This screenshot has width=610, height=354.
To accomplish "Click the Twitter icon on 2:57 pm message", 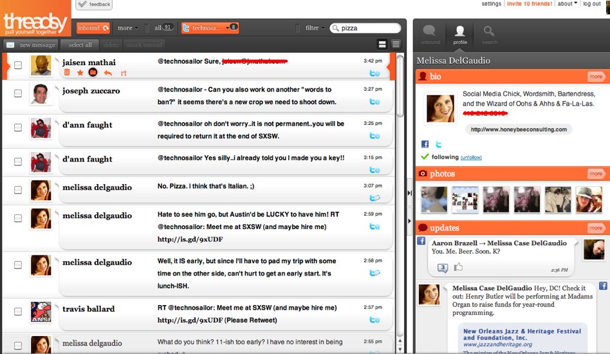I will (374, 320).
